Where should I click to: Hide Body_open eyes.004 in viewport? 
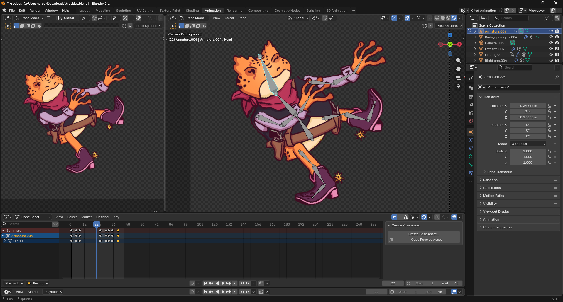click(551, 37)
